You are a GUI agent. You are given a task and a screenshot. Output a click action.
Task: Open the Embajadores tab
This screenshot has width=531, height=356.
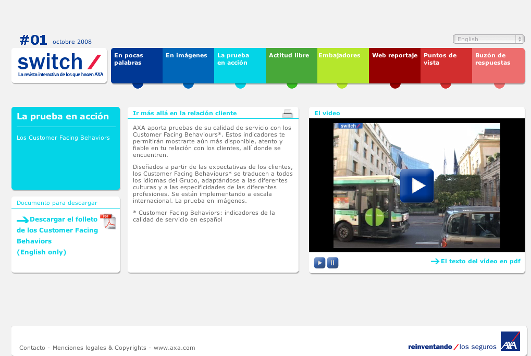coord(343,65)
